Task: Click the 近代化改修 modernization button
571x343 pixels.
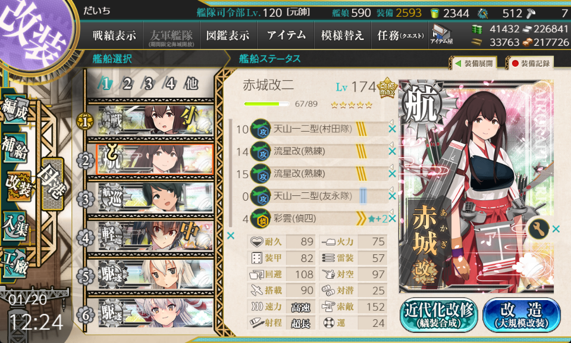Action: [x=439, y=315]
